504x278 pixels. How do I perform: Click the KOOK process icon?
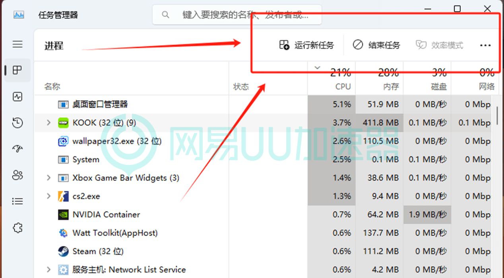[x=63, y=123]
